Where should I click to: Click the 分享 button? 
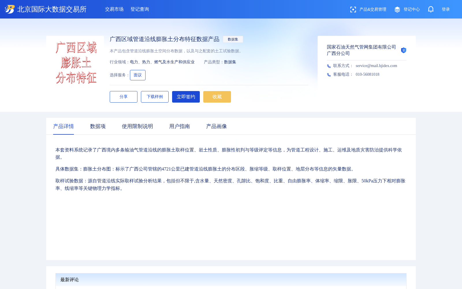(x=124, y=97)
